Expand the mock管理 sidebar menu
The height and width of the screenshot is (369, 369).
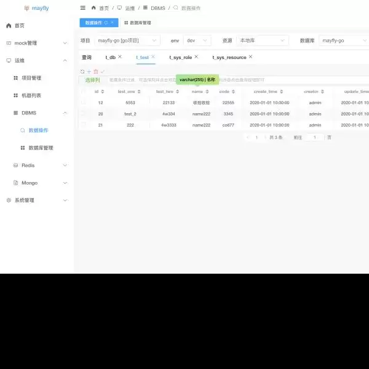pyautogui.click(x=65, y=43)
